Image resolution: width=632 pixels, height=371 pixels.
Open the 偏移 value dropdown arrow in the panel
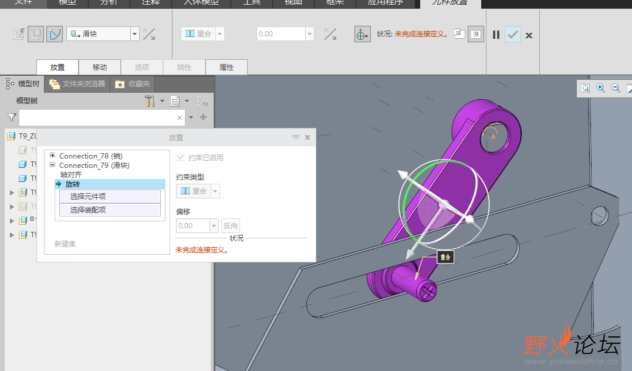(x=214, y=226)
